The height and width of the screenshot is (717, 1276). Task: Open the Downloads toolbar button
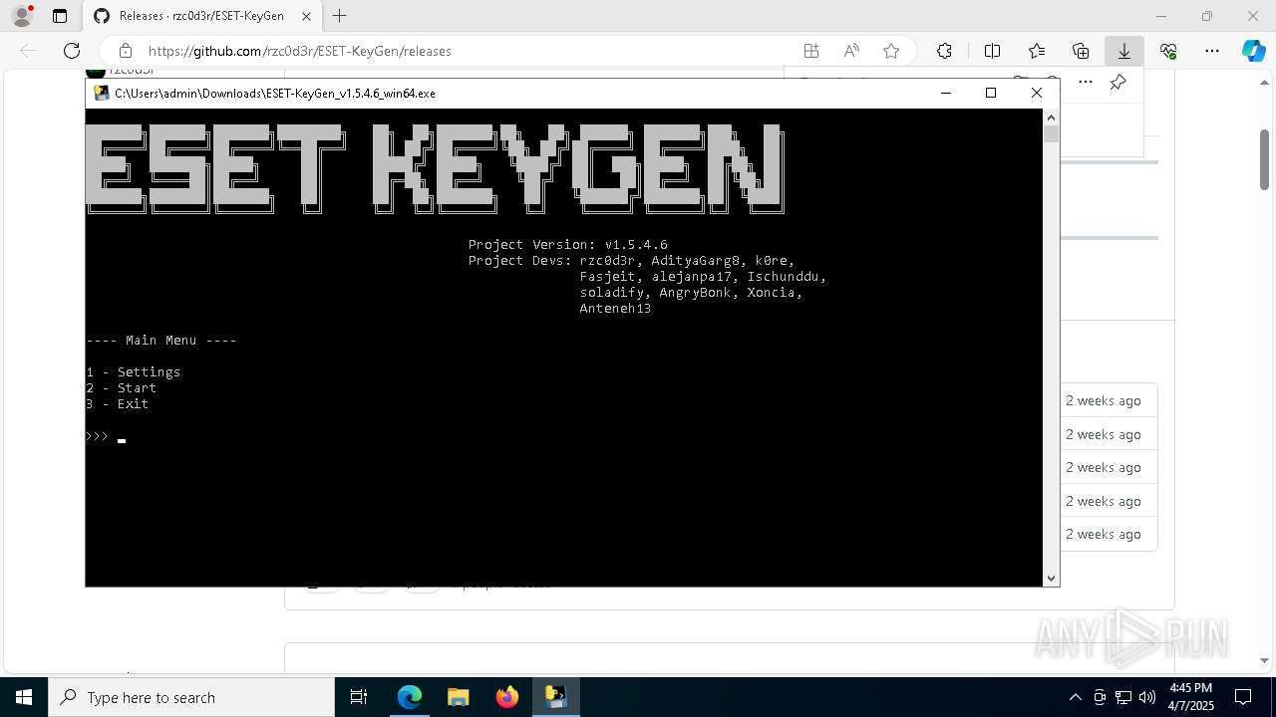[1124, 51]
